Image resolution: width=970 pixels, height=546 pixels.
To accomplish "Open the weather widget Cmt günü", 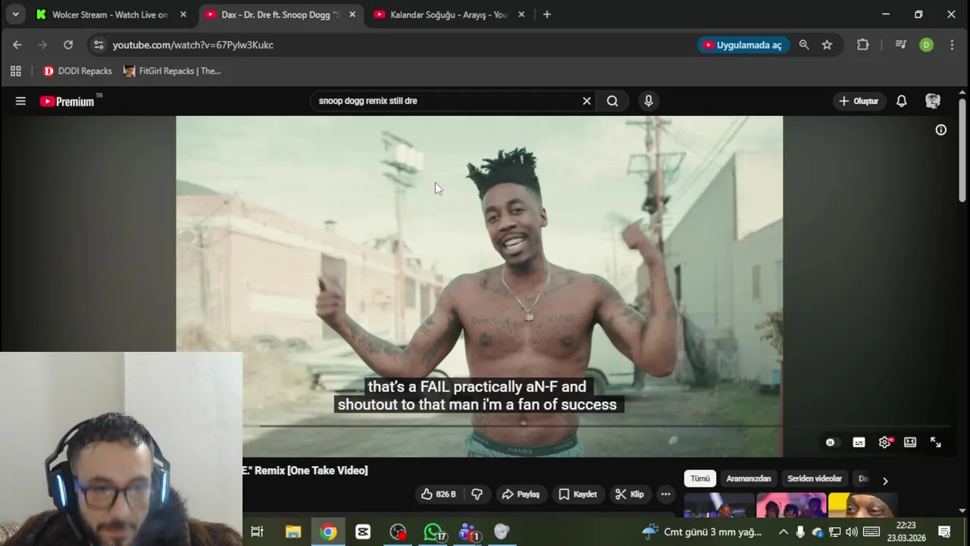I will (702, 532).
